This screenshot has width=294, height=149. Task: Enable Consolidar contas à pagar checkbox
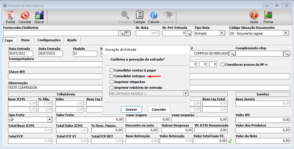click(111, 70)
